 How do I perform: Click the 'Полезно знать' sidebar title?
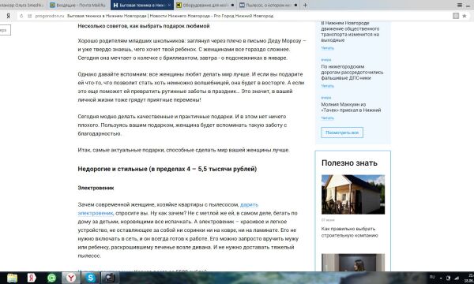pyautogui.click(x=349, y=163)
